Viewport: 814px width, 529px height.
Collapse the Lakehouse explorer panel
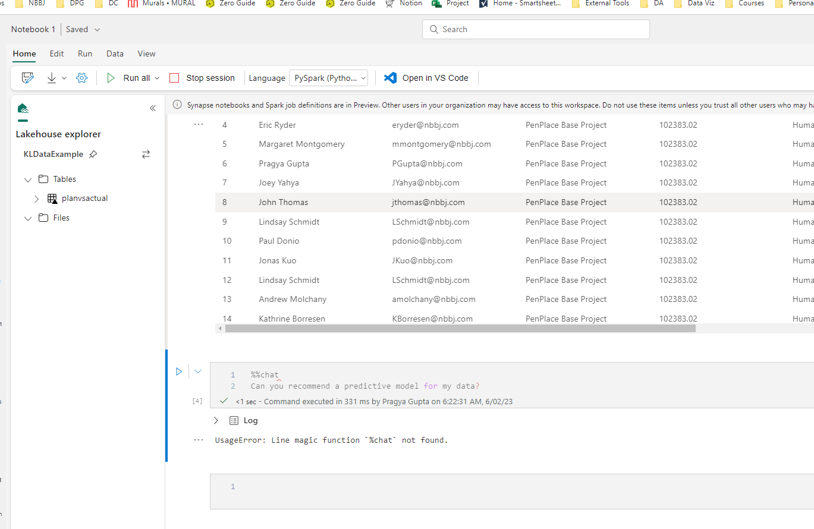coord(153,108)
